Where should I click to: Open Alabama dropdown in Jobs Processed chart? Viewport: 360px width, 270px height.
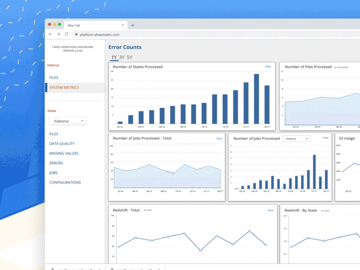pos(297,139)
